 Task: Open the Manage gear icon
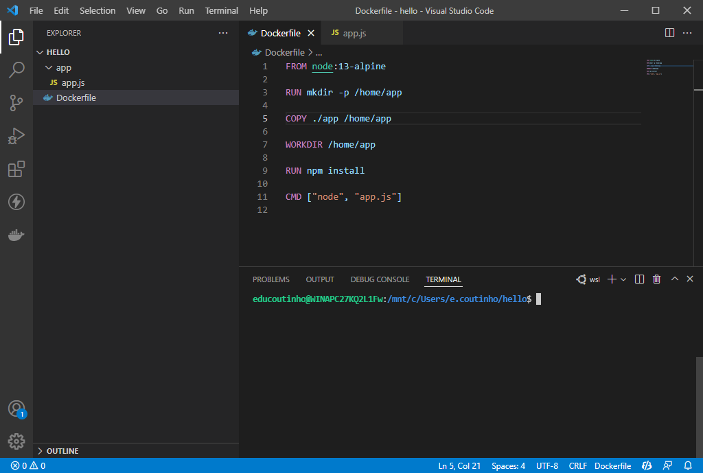(16, 441)
